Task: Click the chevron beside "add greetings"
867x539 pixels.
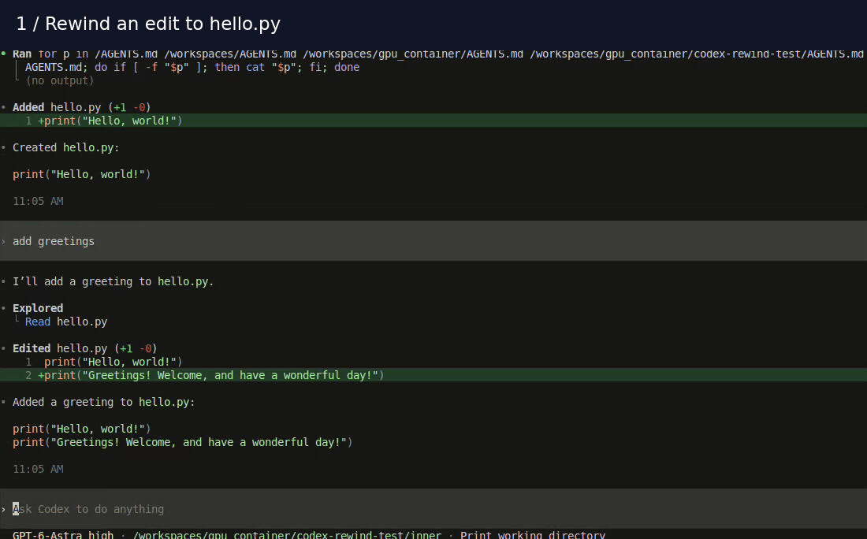Action: pos(3,242)
